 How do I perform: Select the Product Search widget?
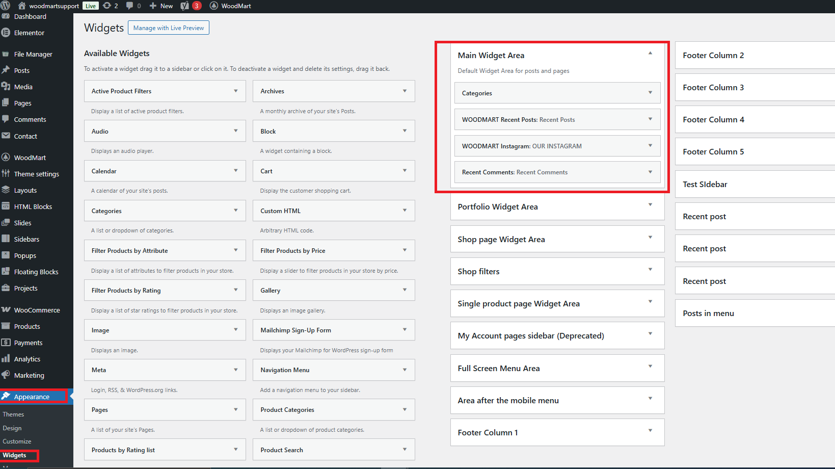click(x=334, y=450)
